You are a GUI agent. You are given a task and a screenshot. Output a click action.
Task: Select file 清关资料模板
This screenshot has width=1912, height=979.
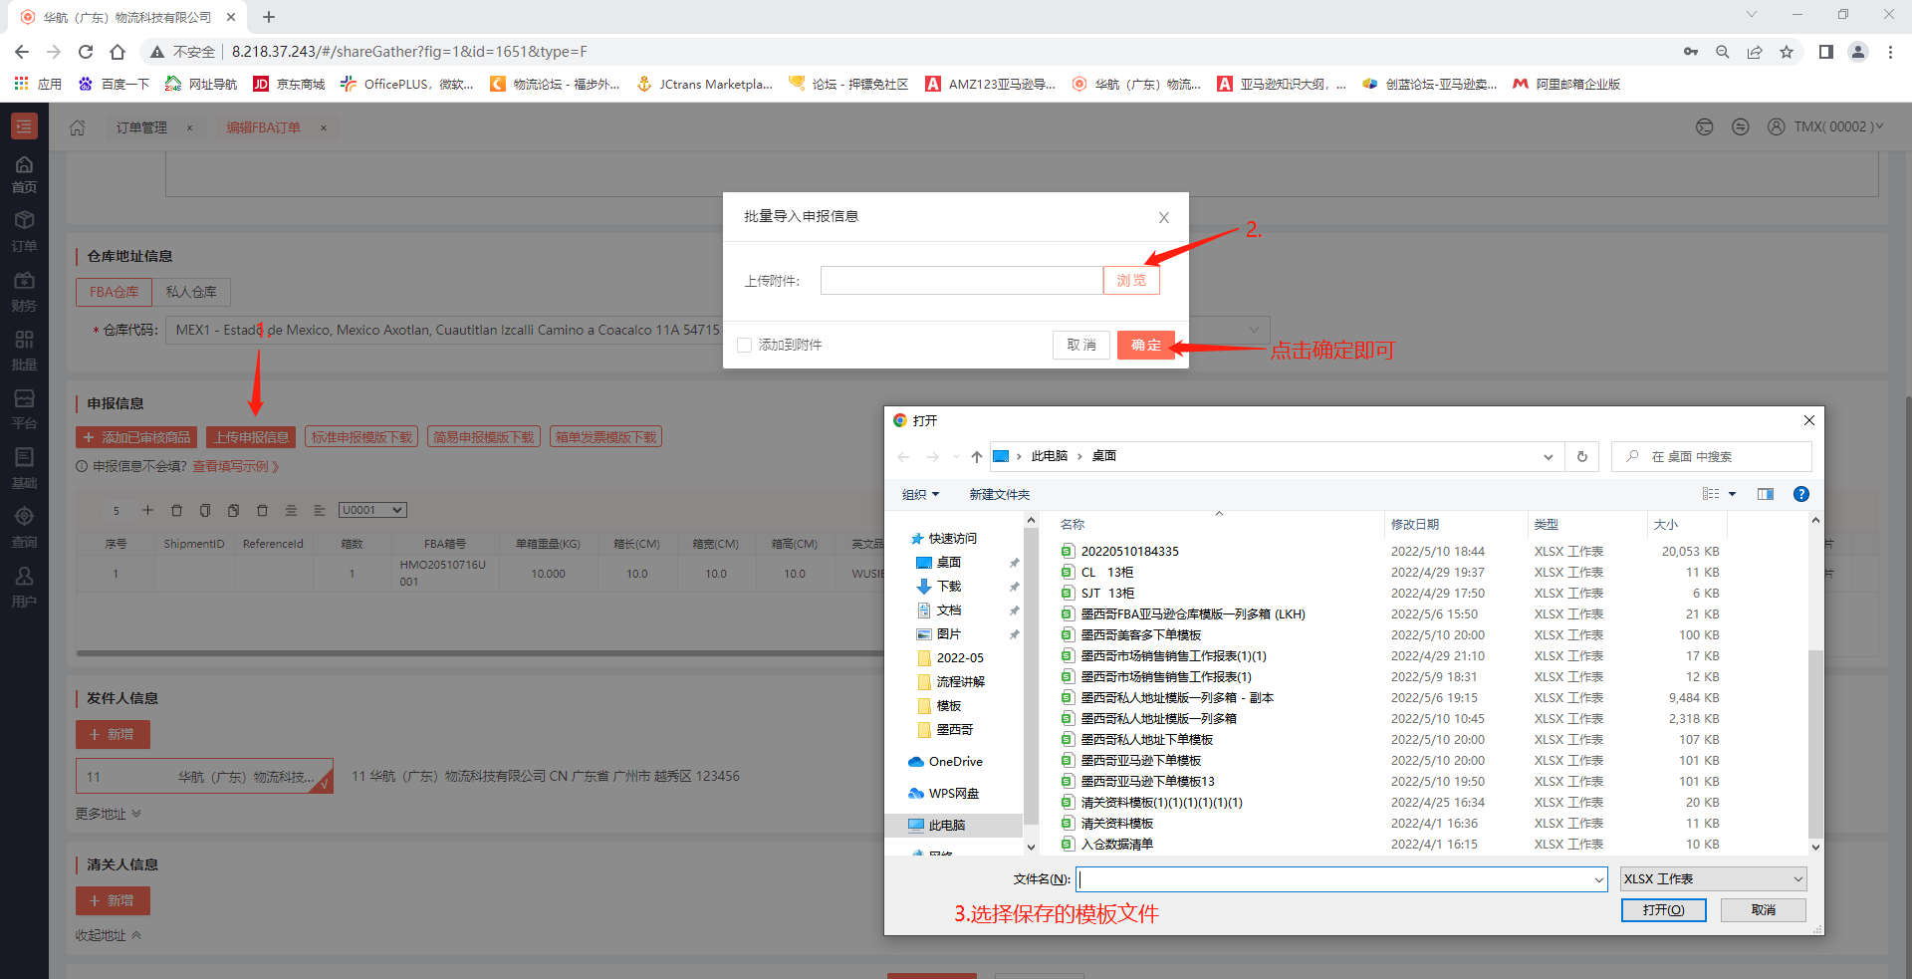pyautogui.click(x=1116, y=824)
